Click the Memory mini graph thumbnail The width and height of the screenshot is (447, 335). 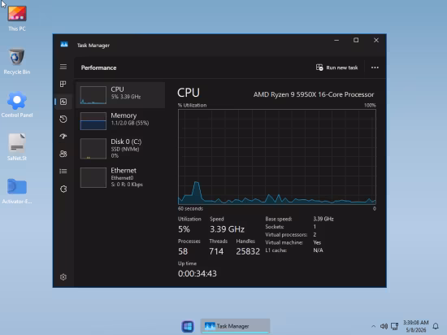click(x=93, y=121)
